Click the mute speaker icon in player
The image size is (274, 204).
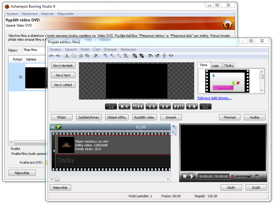click(233, 176)
